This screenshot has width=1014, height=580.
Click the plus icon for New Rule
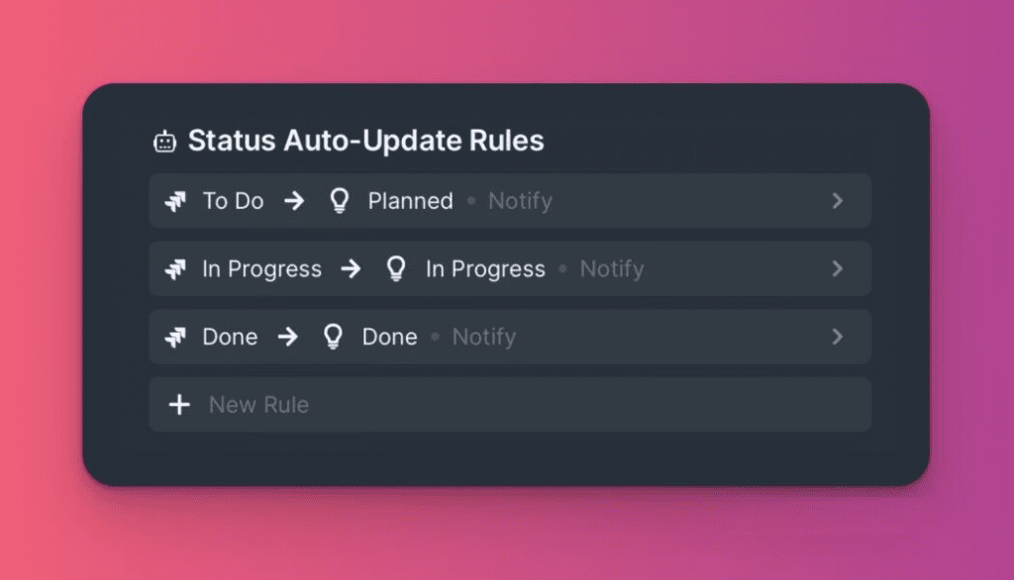tap(179, 405)
